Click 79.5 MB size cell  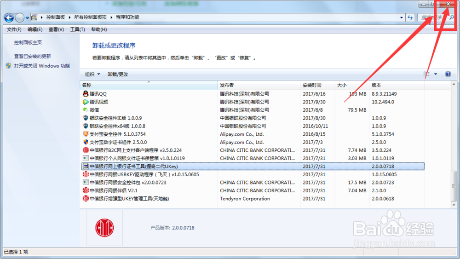(357, 110)
